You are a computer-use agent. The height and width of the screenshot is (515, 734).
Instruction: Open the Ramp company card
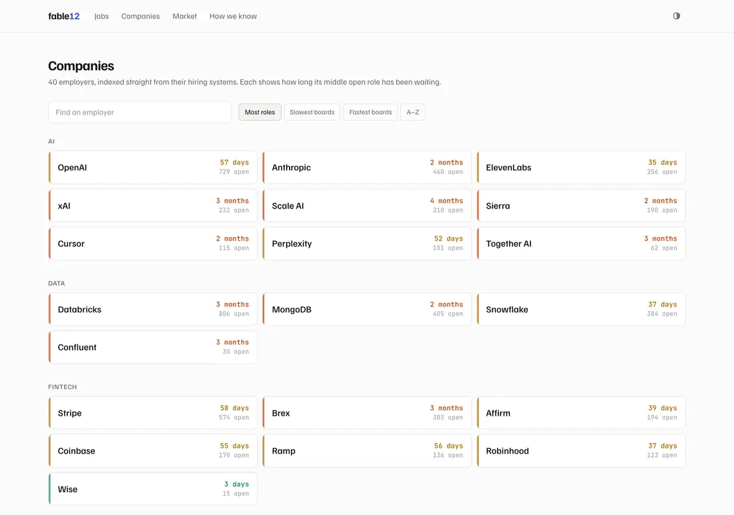pos(367,451)
